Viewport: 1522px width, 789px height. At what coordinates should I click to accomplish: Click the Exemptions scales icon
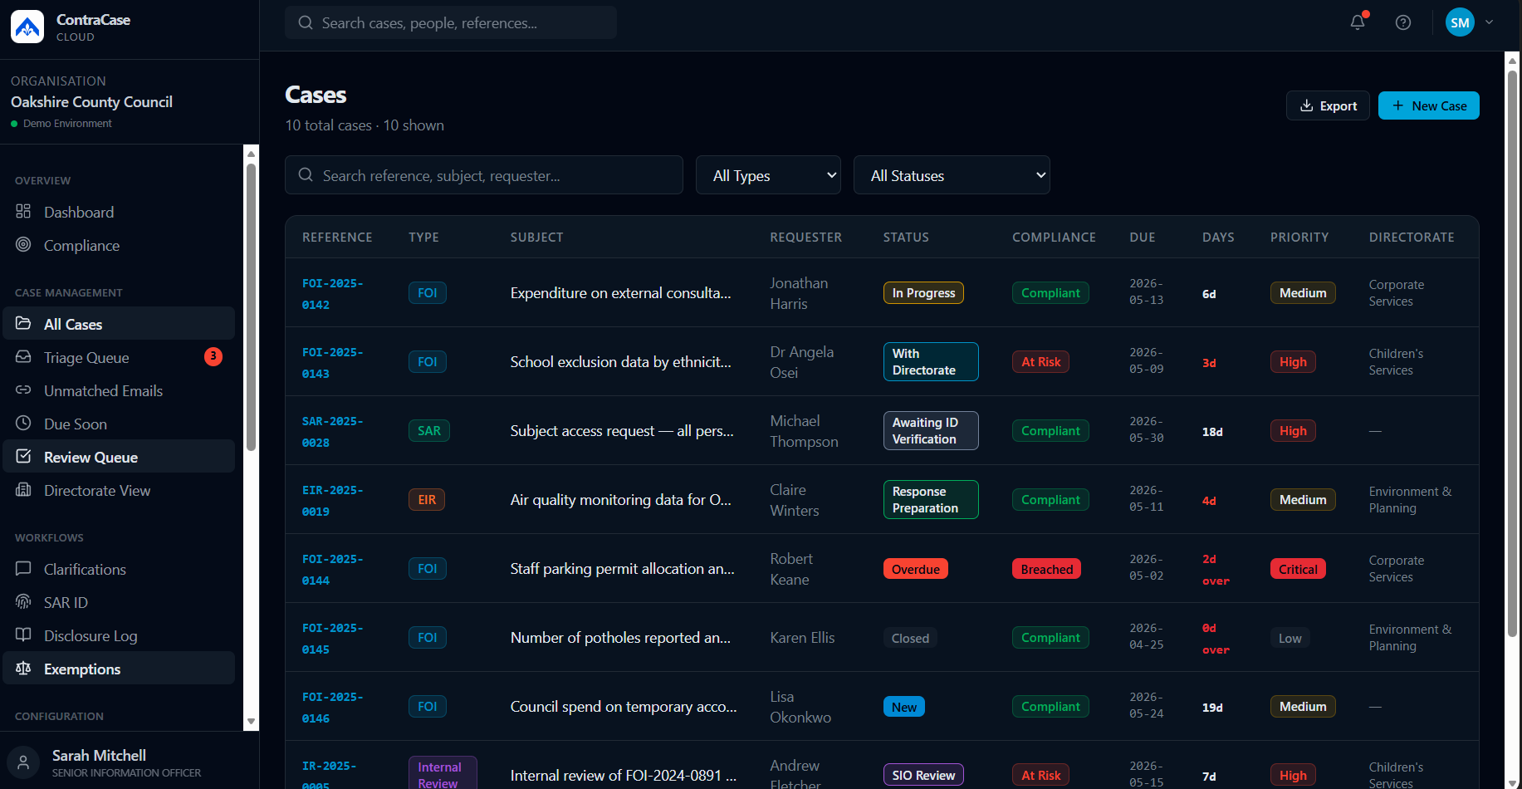click(x=23, y=668)
